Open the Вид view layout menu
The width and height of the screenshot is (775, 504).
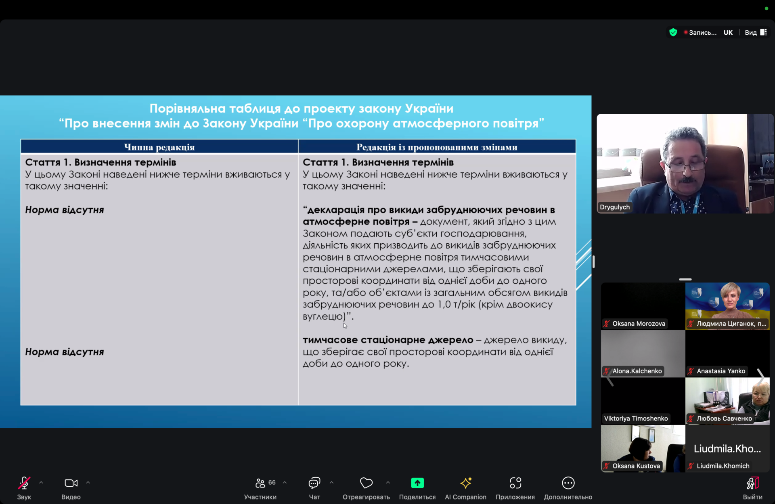pos(755,33)
